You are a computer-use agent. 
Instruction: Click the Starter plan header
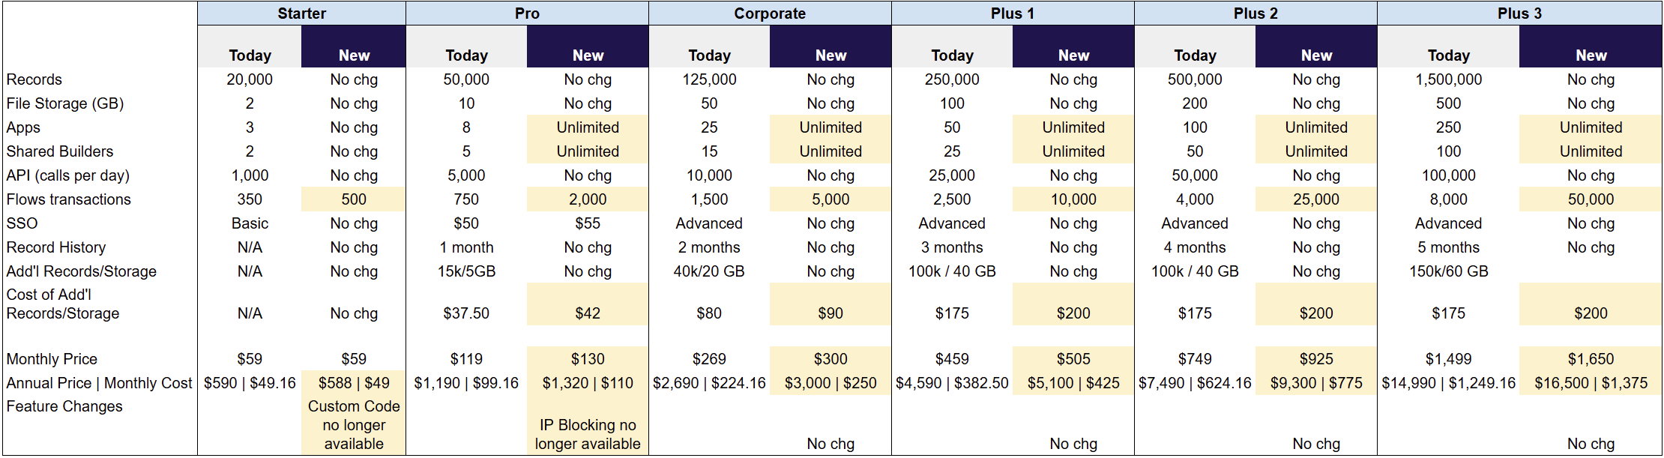click(x=301, y=13)
